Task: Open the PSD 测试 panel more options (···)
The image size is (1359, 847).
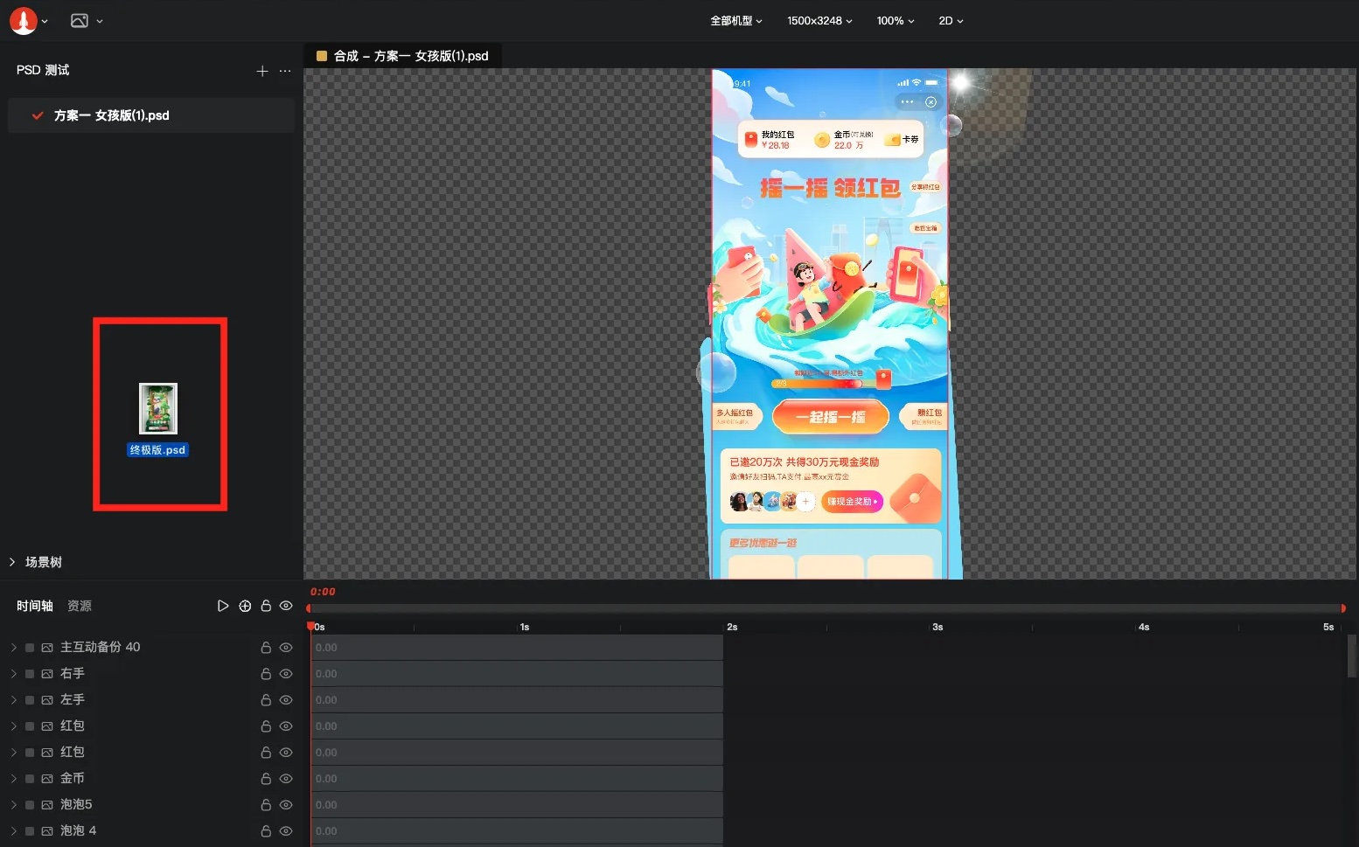Action: pyautogui.click(x=285, y=71)
